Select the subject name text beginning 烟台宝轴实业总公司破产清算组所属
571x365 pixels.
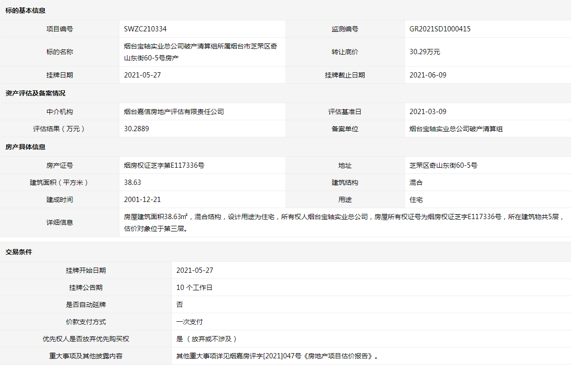(201, 52)
